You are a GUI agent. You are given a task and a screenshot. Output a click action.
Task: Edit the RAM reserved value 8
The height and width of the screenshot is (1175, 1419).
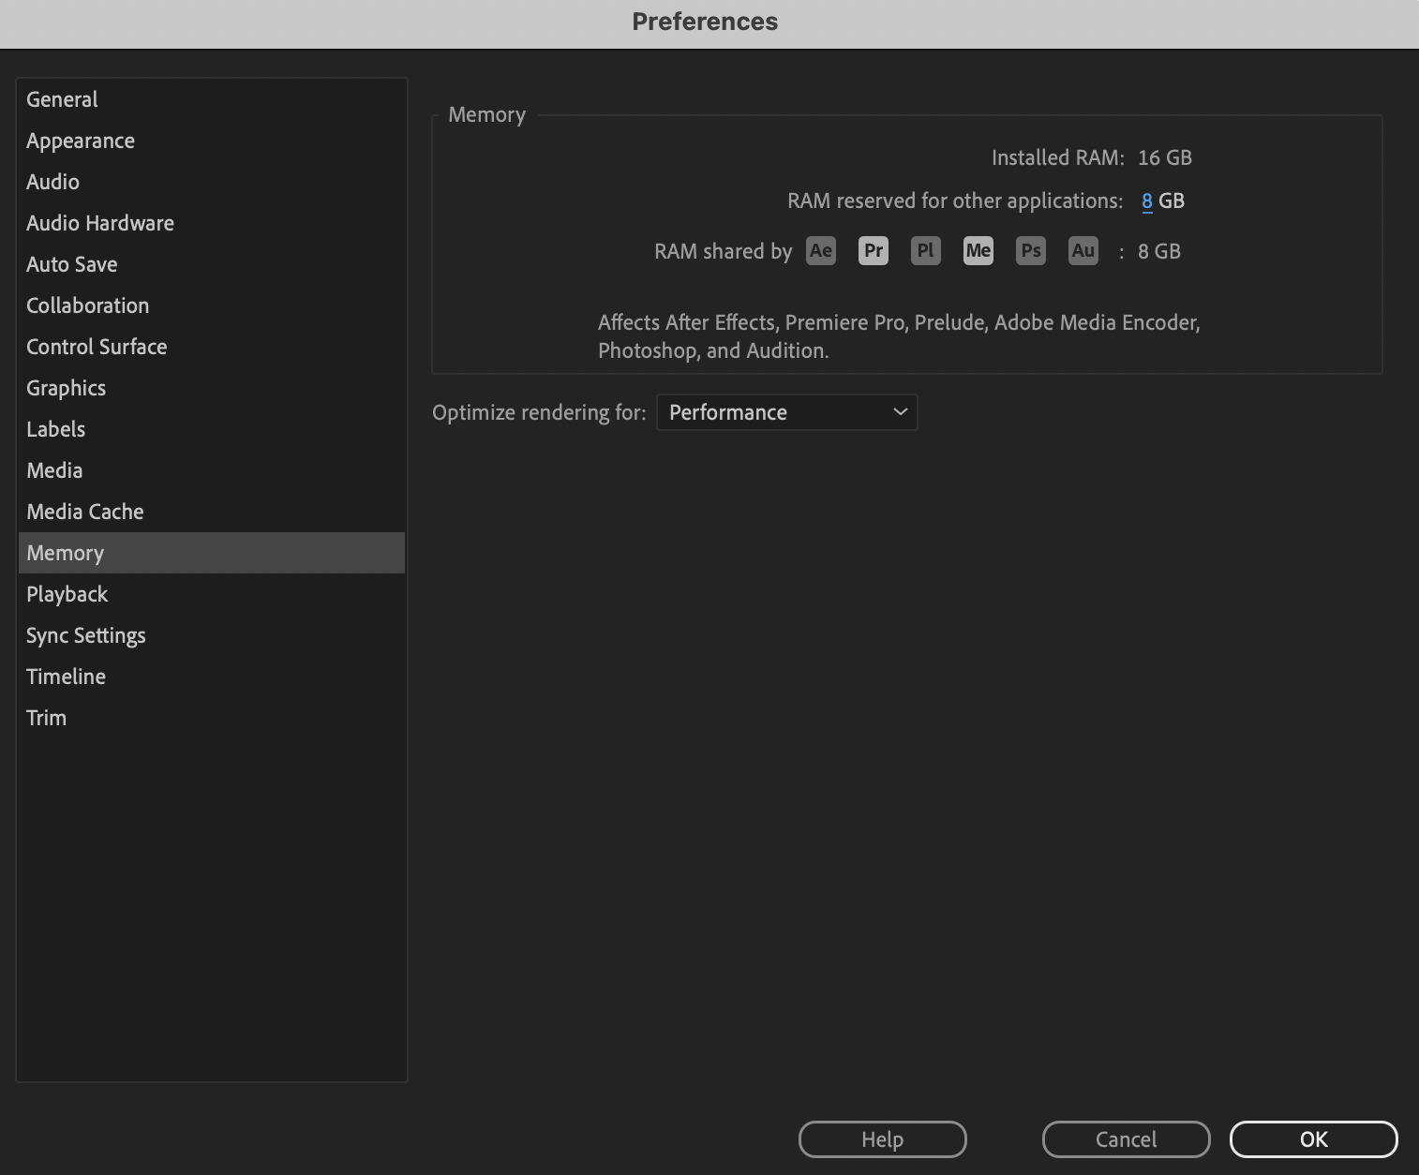pyautogui.click(x=1147, y=201)
